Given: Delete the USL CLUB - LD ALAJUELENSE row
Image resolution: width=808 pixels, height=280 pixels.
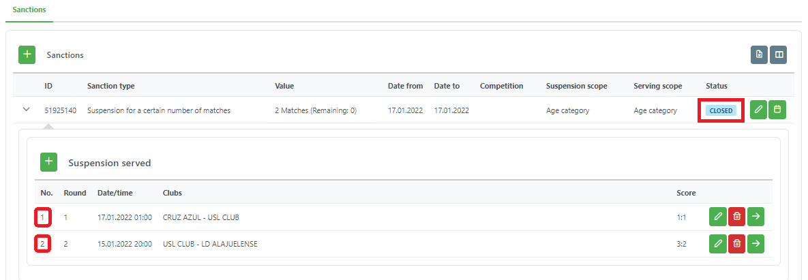Looking at the screenshot, I should (736, 243).
